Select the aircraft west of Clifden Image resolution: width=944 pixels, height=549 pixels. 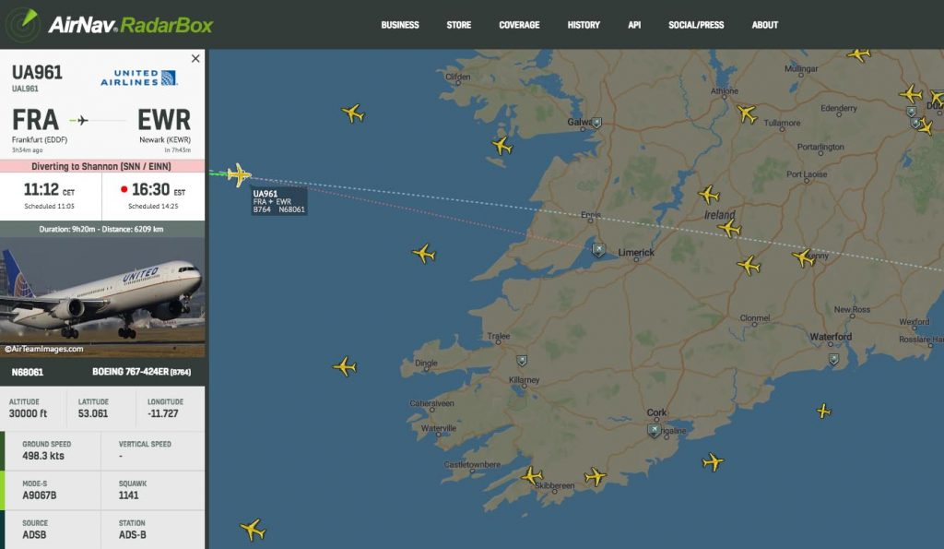click(x=353, y=113)
